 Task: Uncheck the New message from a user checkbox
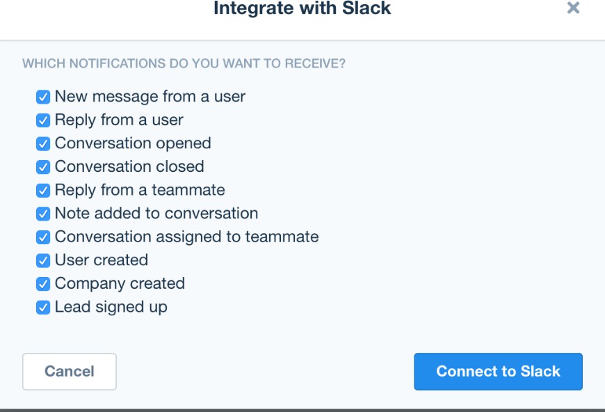pos(43,97)
